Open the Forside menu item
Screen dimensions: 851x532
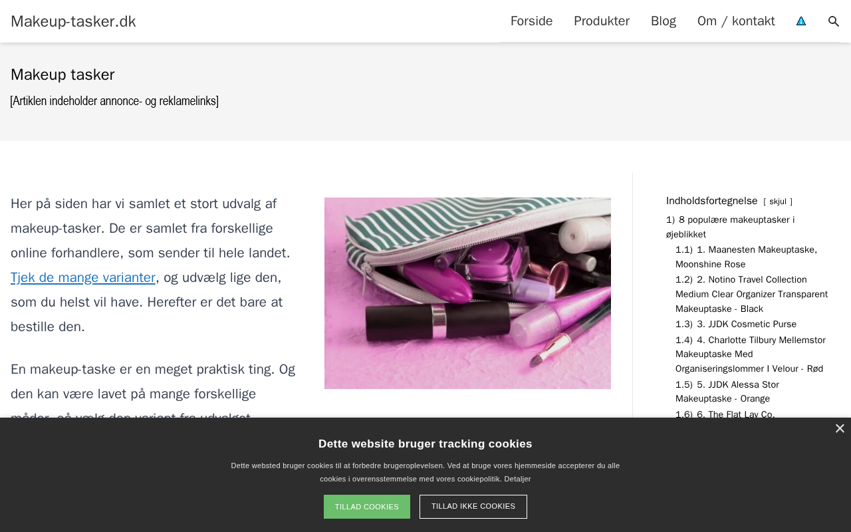pyautogui.click(x=531, y=21)
